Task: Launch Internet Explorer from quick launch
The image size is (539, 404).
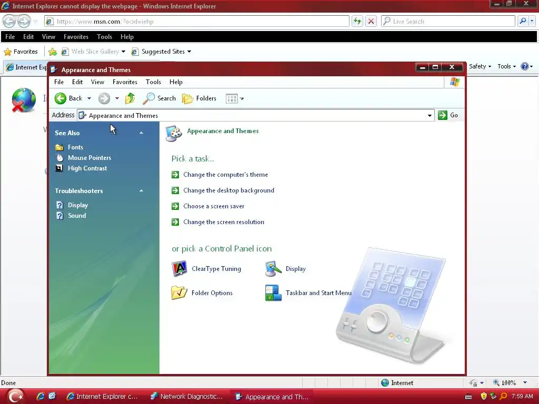Action: (x=41, y=396)
